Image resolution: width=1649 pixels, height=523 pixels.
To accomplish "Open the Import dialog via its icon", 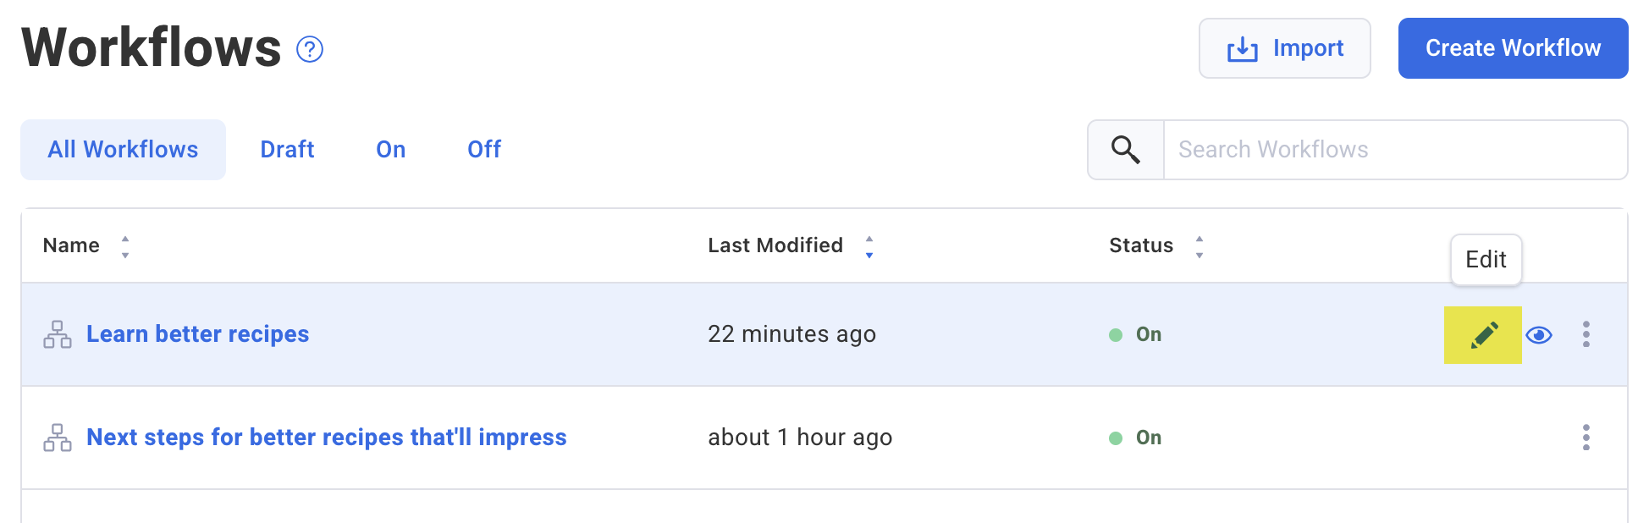I will (x=1241, y=48).
